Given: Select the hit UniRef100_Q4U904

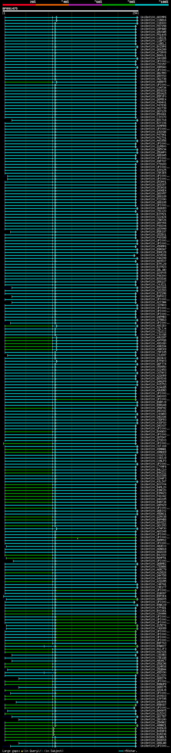Looking at the screenshot, I should [153, 702].
